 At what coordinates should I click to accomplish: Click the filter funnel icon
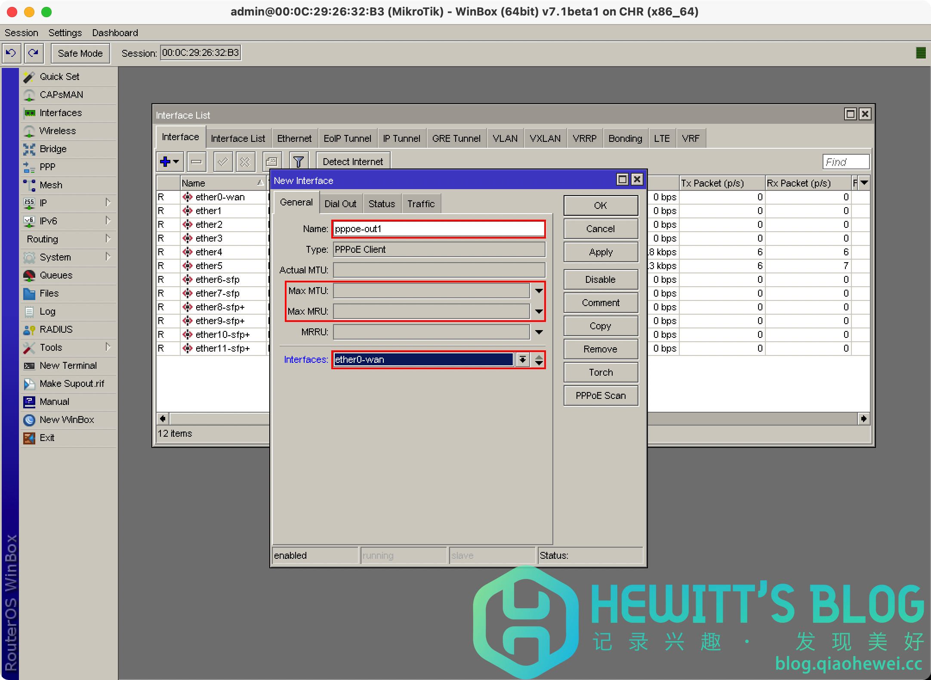pyautogui.click(x=298, y=162)
